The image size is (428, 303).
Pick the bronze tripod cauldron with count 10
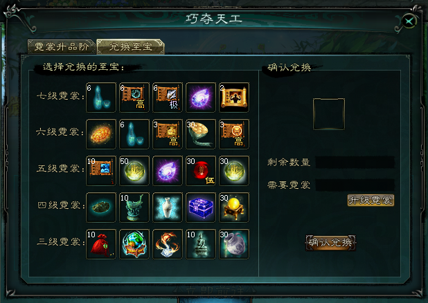[x=134, y=208]
